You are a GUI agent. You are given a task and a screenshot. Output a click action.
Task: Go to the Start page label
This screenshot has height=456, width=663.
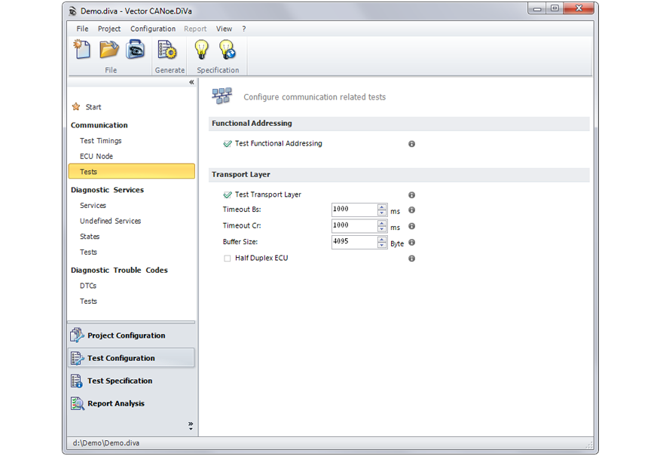93,107
